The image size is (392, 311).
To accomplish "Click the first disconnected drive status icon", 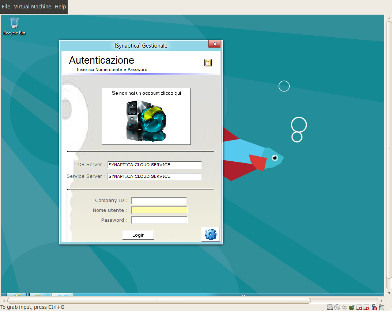I will click(359, 307).
